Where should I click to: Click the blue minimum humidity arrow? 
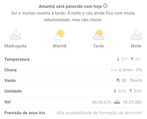pyautogui.click(x=115, y=91)
